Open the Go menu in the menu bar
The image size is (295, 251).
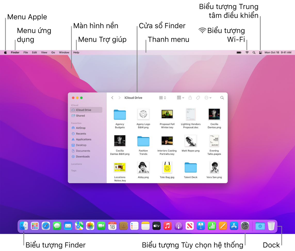(x=53, y=52)
